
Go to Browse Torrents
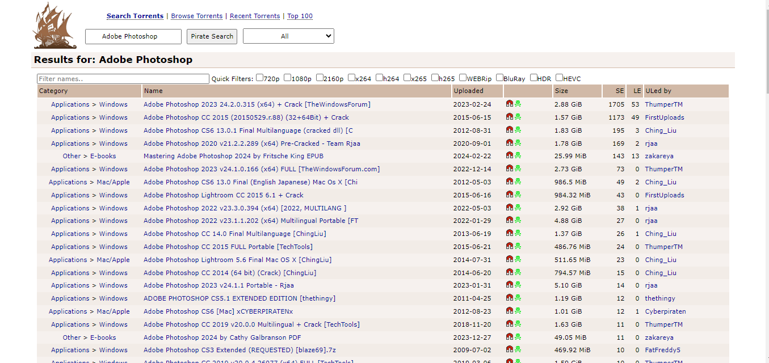(196, 16)
